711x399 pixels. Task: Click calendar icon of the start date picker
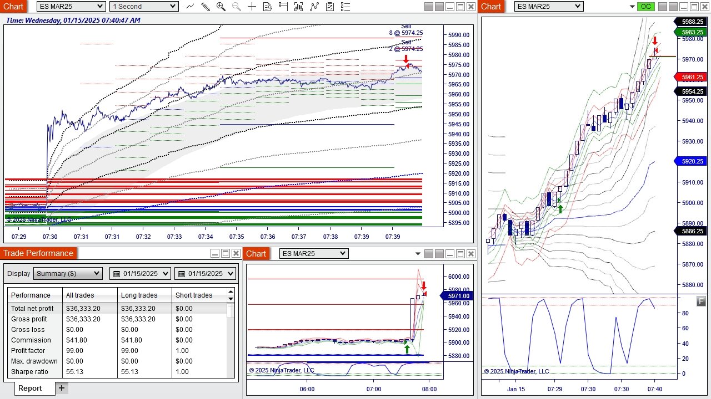pos(117,273)
